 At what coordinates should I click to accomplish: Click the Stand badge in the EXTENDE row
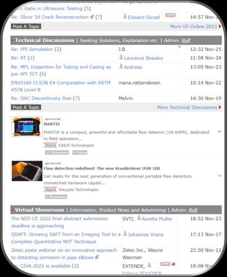pyautogui.click(x=165, y=264)
